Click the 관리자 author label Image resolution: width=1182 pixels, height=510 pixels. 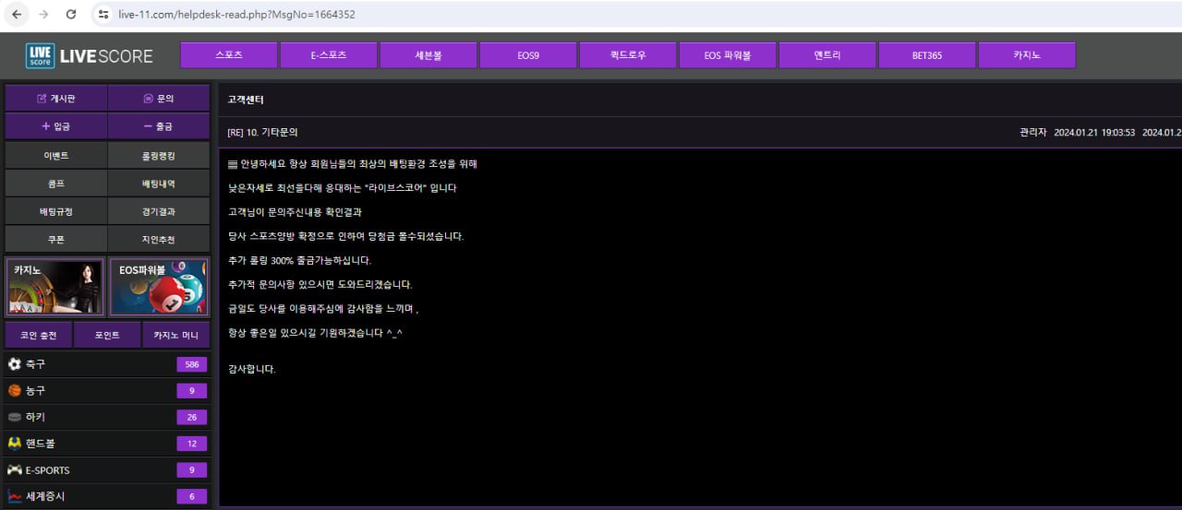point(1032,132)
